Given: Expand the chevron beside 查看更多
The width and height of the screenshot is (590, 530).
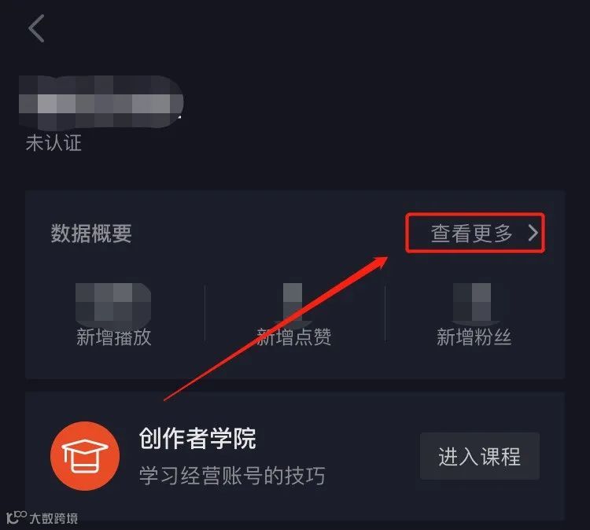Looking at the screenshot, I should coord(533,234).
